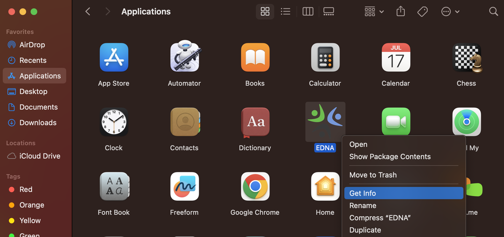Open the more actions ellipsis dropdown
This screenshot has height=237, width=504.
[450, 12]
